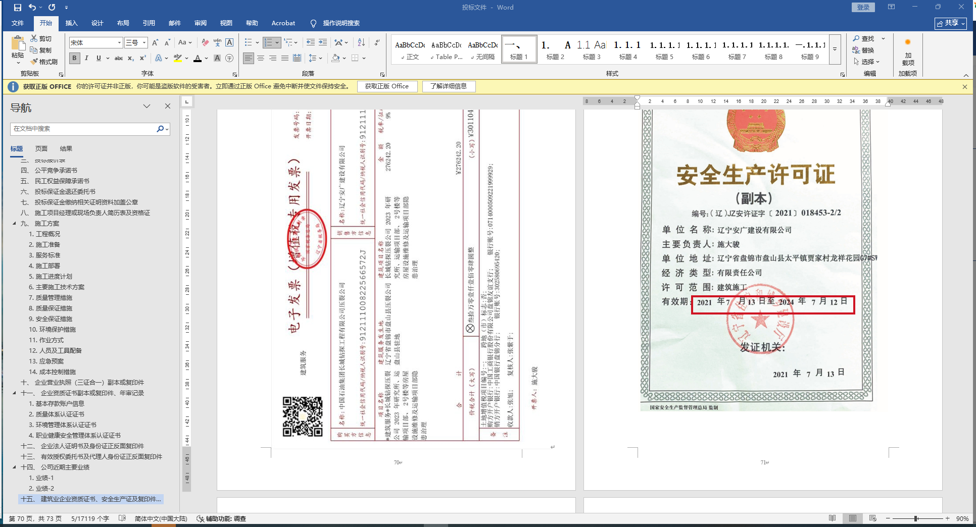
Task: Decrease font size with the smaller A icon
Action: (x=167, y=43)
